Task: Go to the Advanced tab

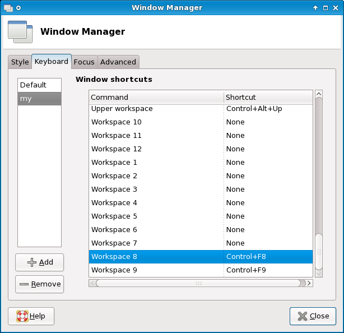Action: coord(118,62)
